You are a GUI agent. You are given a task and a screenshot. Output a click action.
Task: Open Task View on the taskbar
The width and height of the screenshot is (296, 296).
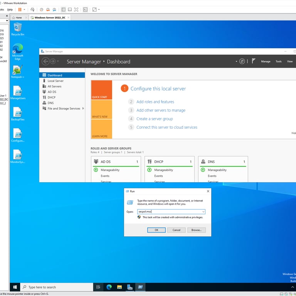[98, 287]
